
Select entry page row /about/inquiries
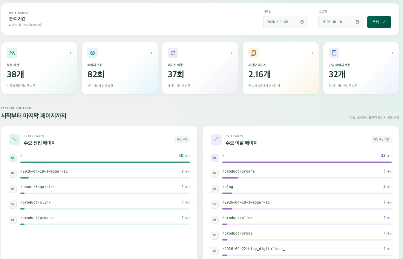tap(99, 189)
